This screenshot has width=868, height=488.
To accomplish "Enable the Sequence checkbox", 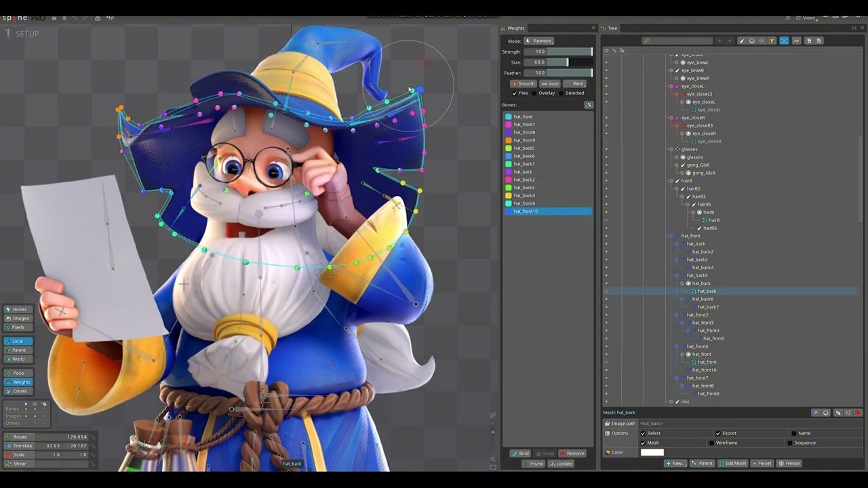I will (789, 443).
